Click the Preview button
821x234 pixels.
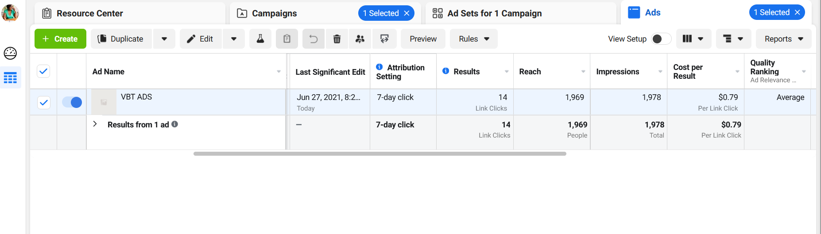point(423,39)
